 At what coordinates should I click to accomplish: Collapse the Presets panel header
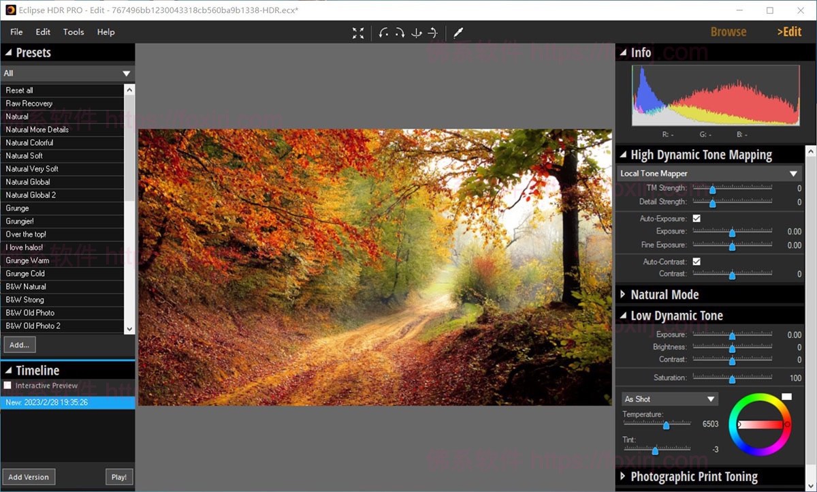pos(8,52)
